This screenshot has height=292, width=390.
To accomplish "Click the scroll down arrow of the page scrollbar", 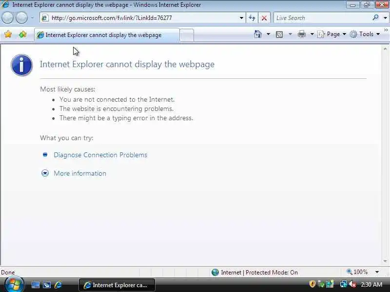I will tap(385, 261).
